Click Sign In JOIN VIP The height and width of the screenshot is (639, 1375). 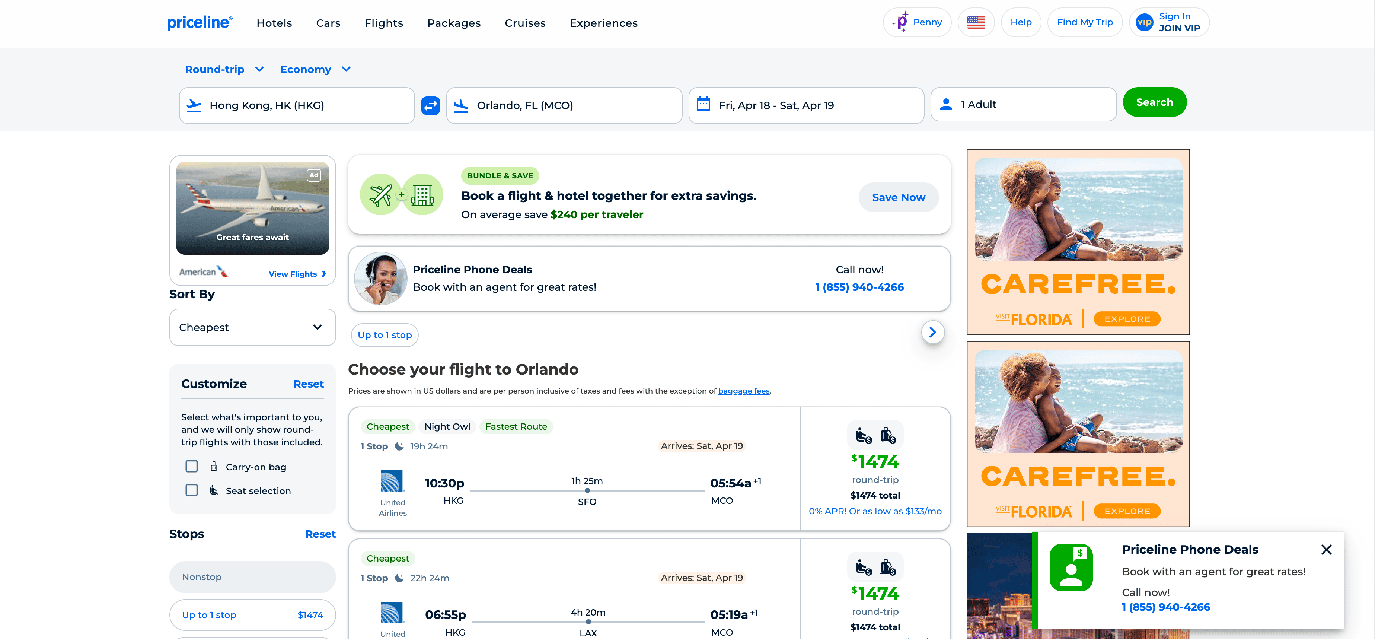click(x=1169, y=22)
